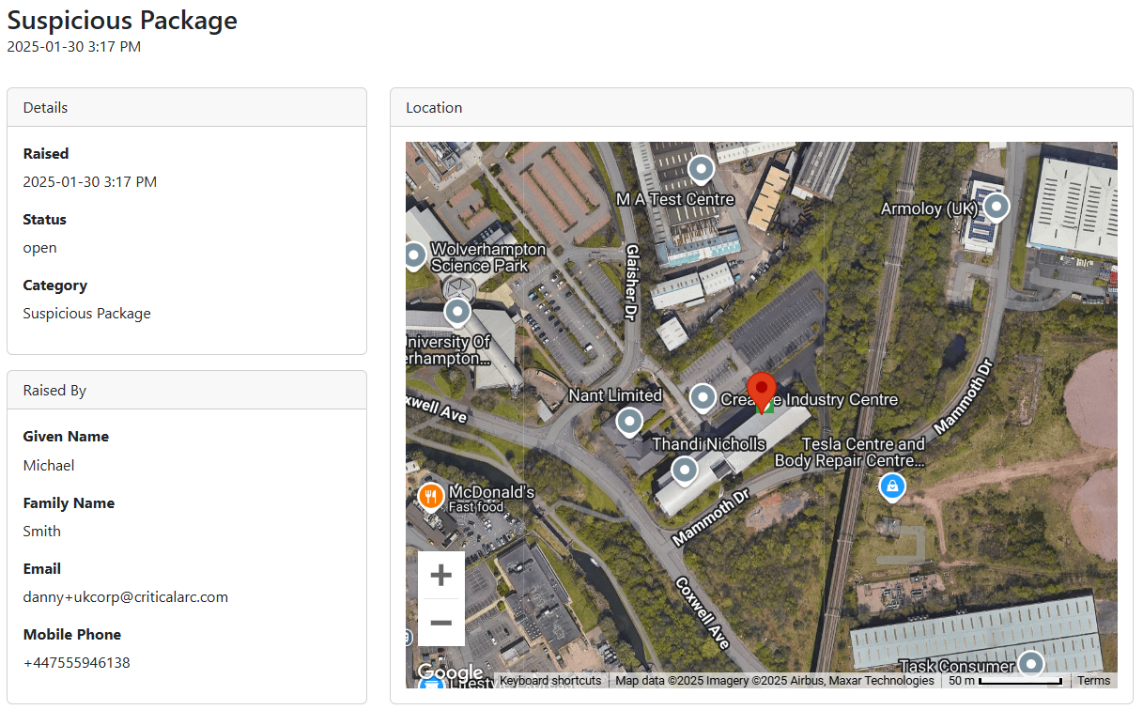This screenshot has height=710, width=1143.
Task: Click the Creative Industry Centre pin
Action: (703, 398)
